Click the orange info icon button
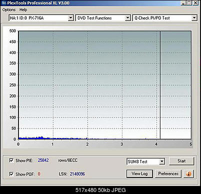This screenshot has height=194, width=201. (188, 173)
